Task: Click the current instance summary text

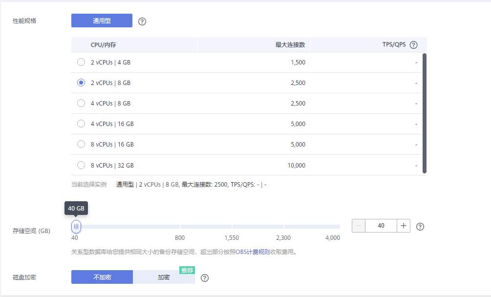Action: pos(191,184)
